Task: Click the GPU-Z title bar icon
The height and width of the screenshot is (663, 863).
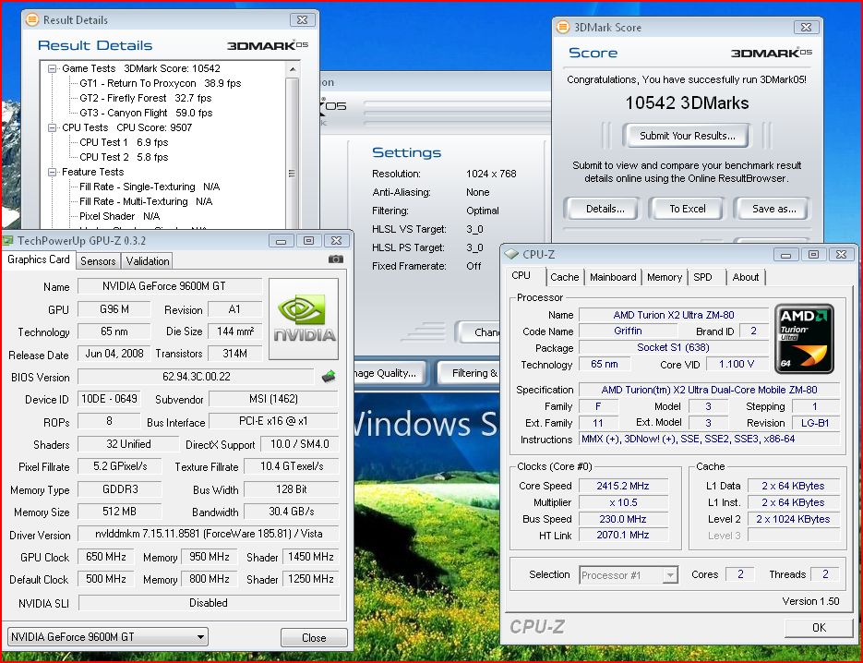Action: [x=7, y=241]
